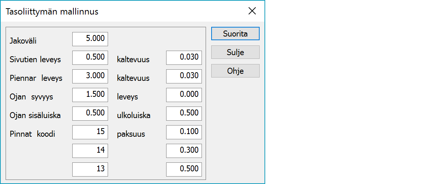
Task: Select the surface code field containing 14
Action: point(90,151)
